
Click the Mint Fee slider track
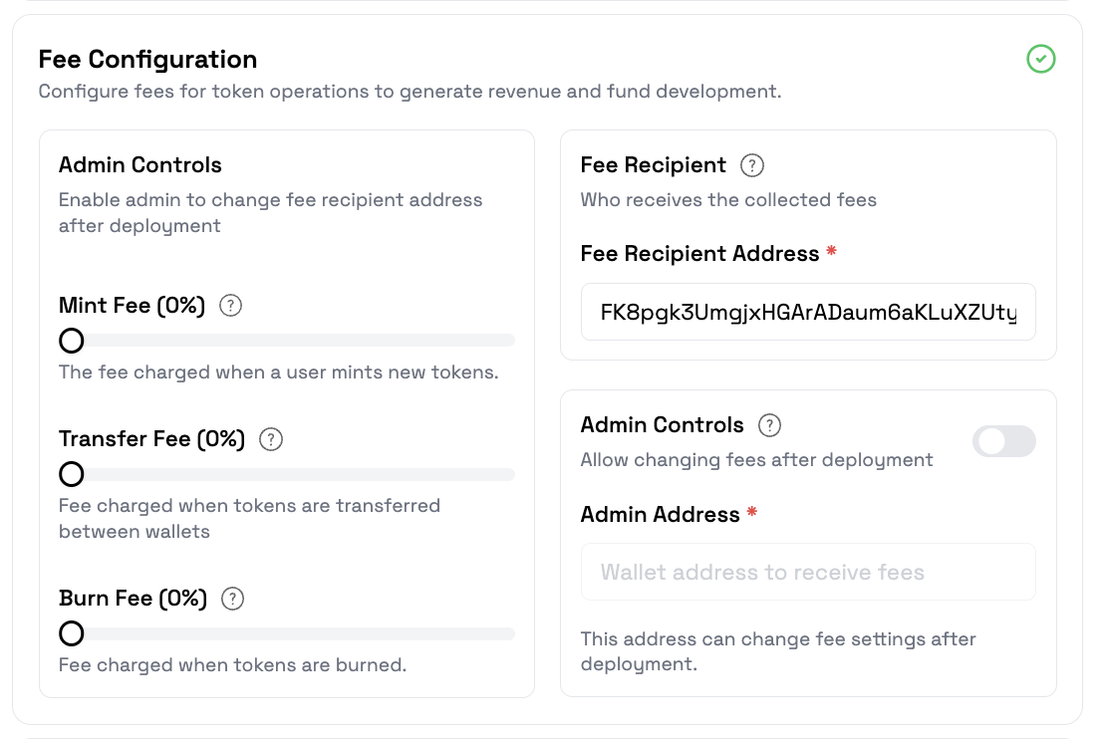point(287,341)
